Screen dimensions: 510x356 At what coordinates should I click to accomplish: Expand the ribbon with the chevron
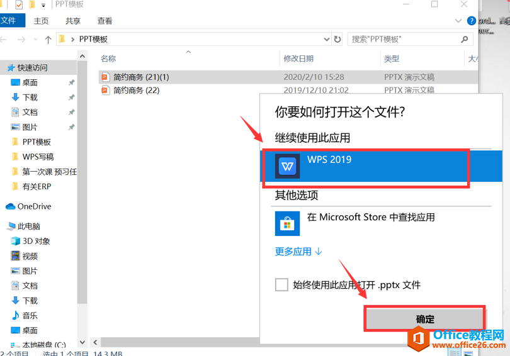click(458, 21)
